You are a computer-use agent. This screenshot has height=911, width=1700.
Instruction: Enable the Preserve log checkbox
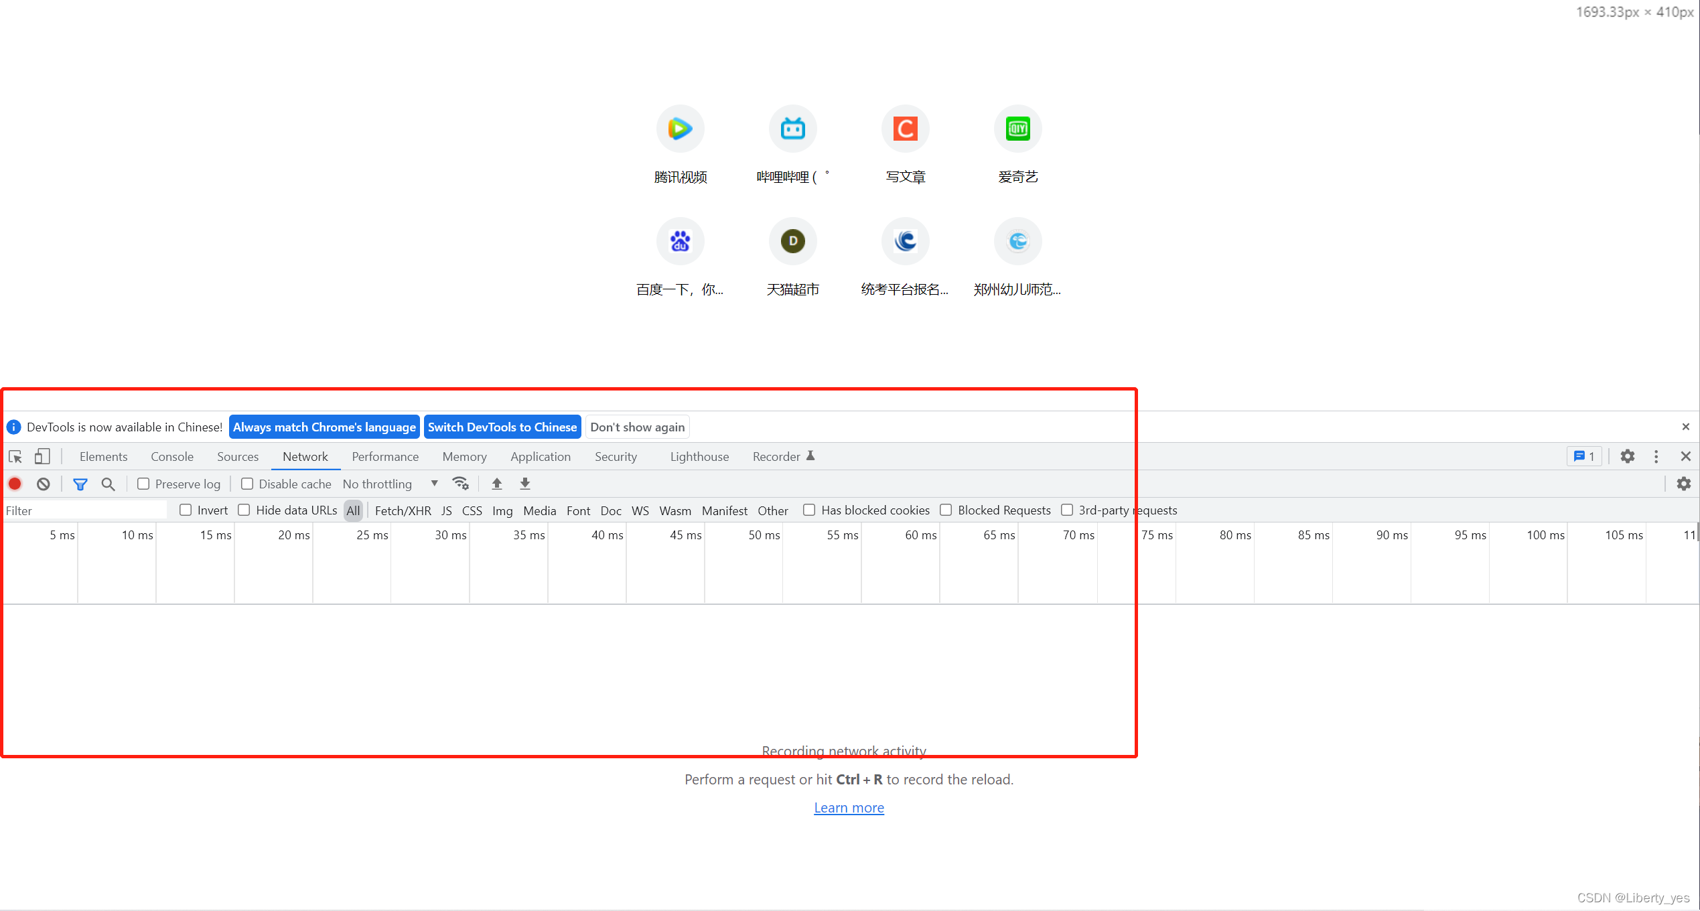coord(143,484)
